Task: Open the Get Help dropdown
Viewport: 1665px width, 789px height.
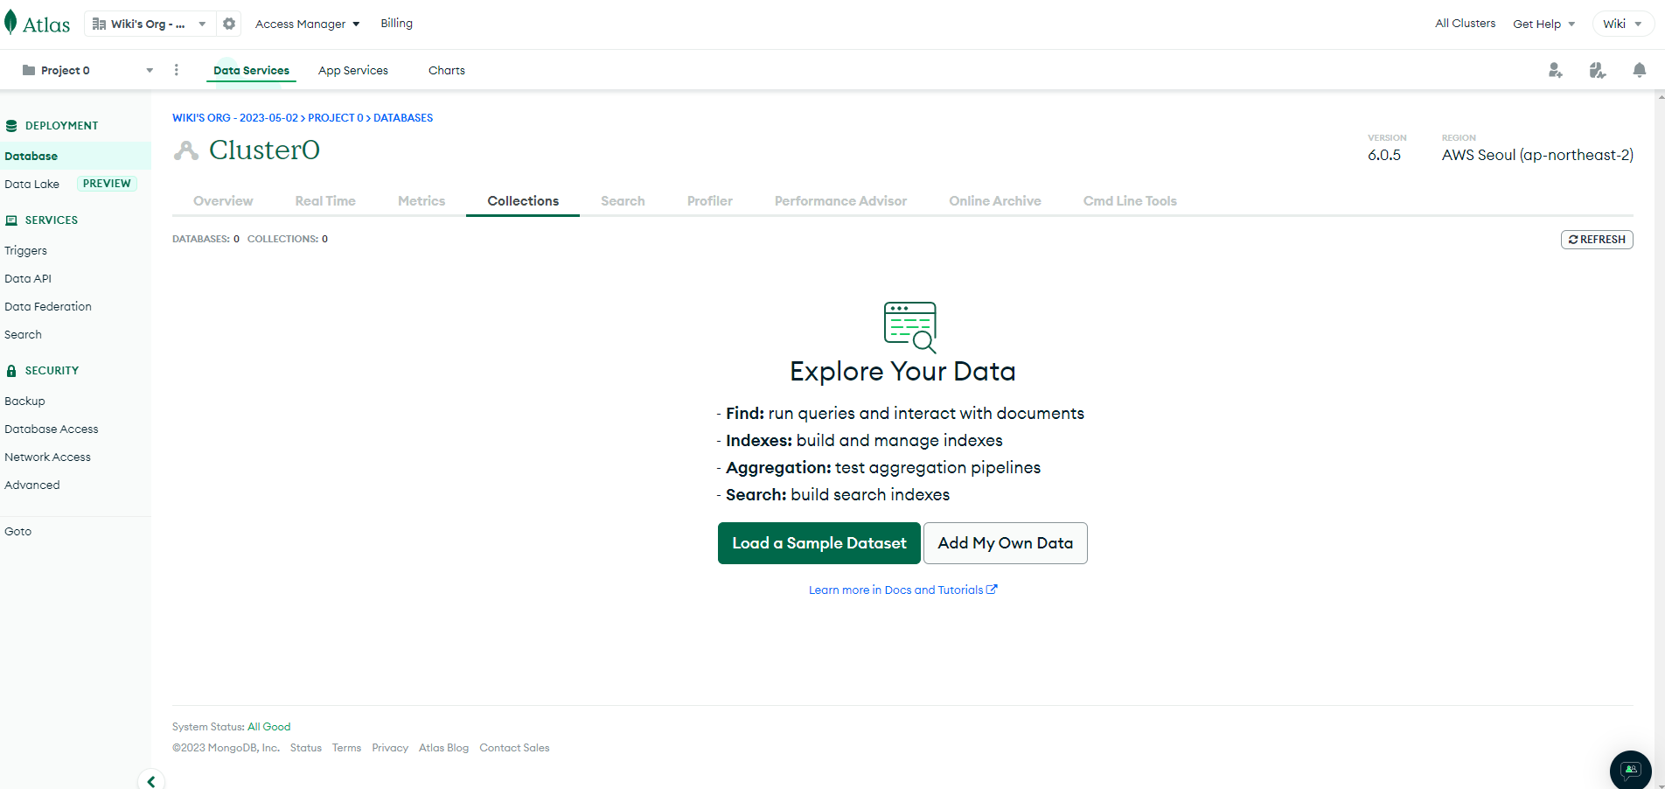Action: (x=1544, y=24)
